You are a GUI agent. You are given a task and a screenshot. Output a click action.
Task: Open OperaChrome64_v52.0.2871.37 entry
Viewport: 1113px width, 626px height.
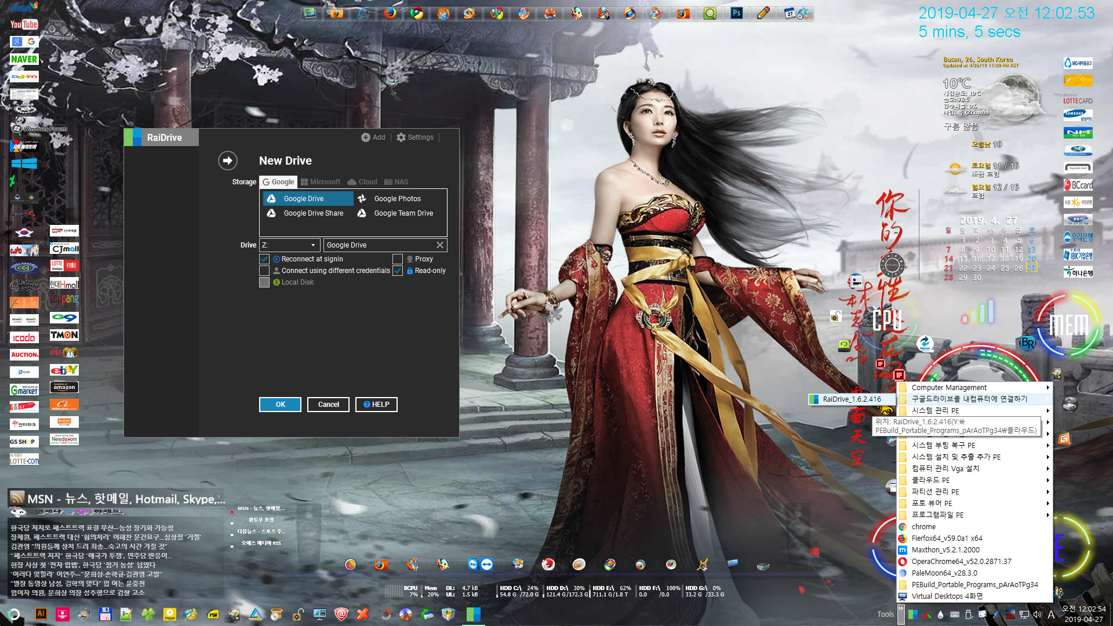974,562
